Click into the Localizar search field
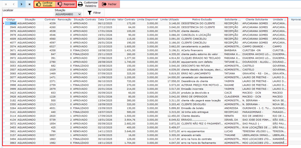 click(x=26, y=14)
